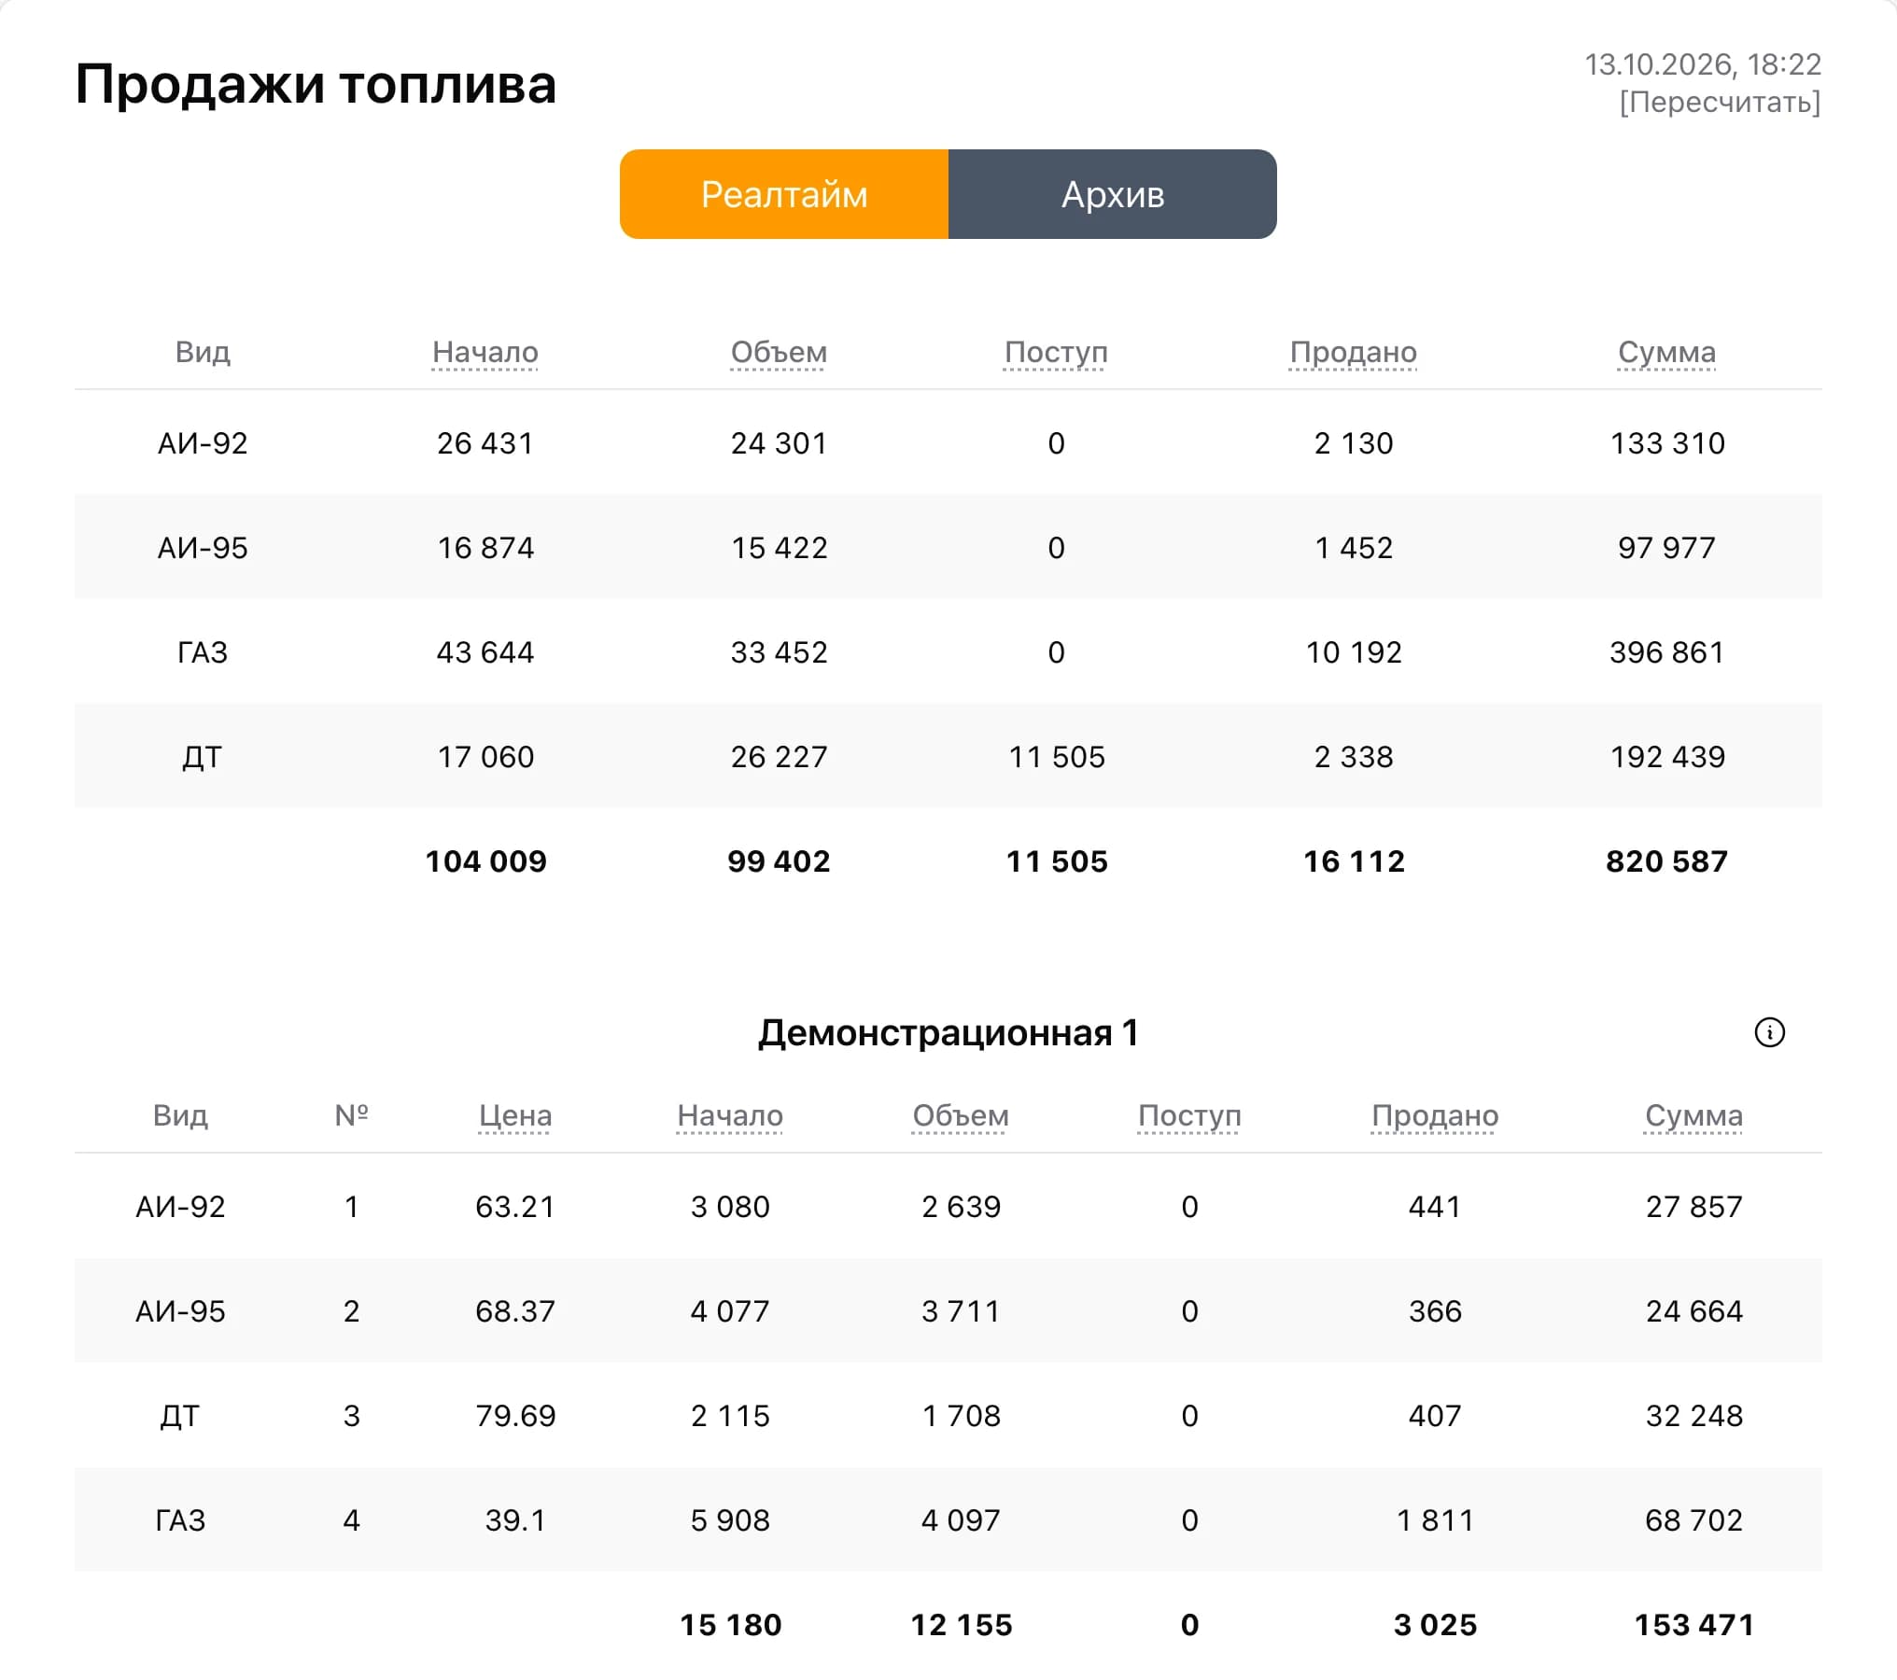The height and width of the screenshot is (1680, 1897).
Task: Click the Продажи топлива page title
Action: pyautogui.click(x=316, y=84)
